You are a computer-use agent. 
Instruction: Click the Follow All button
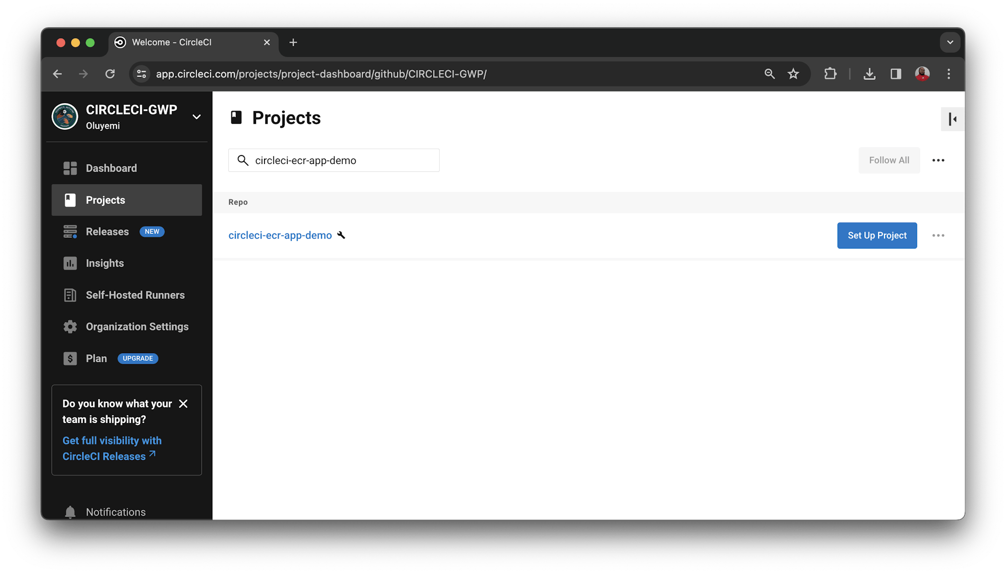[889, 160]
